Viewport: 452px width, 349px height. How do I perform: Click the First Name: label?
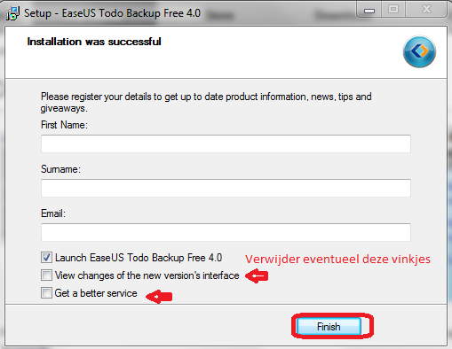64,125
